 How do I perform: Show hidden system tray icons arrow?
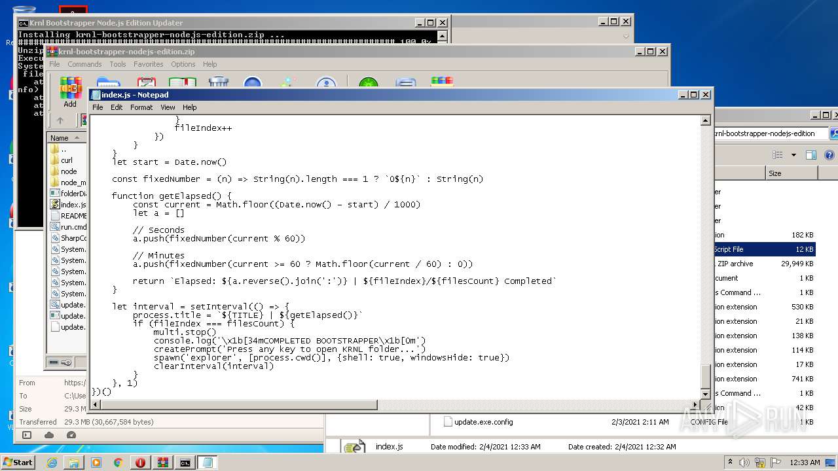[x=730, y=462]
